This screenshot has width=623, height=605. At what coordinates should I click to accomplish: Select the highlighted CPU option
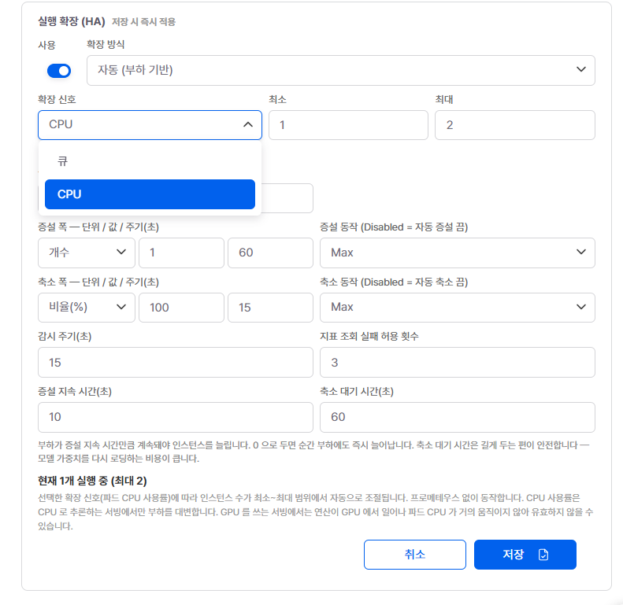(150, 194)
